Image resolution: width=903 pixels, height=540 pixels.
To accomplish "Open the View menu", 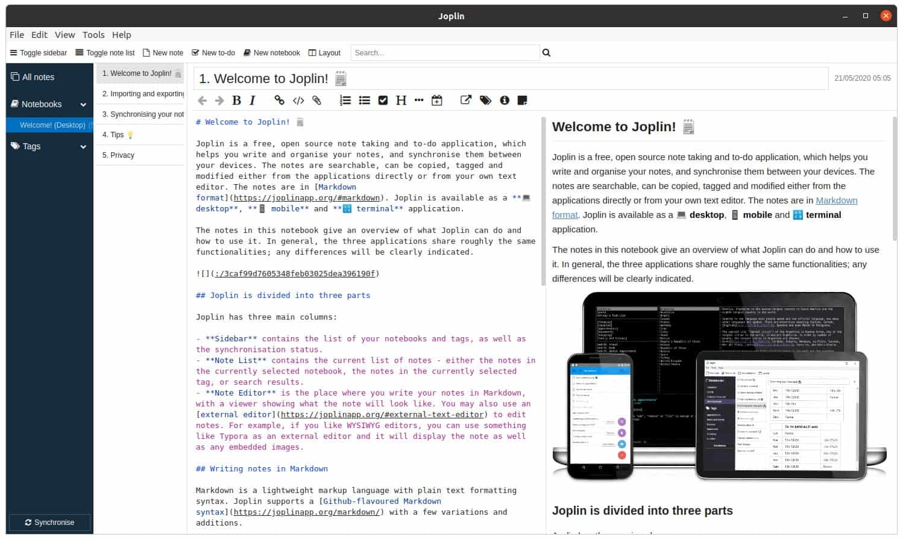I will tap(64, 35).
